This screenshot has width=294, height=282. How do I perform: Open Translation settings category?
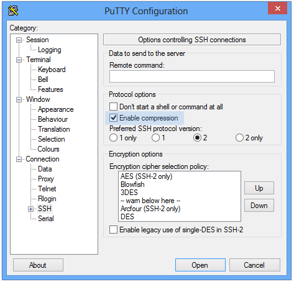[x=54, y=129]
